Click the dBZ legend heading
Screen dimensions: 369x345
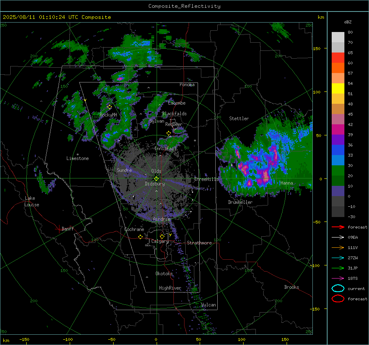[x=348, y=22]
